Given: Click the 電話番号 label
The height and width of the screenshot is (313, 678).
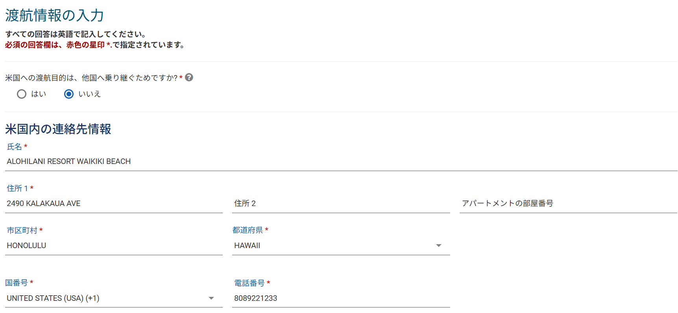Looking at the screenshot, I should click(x=249, y=283).
